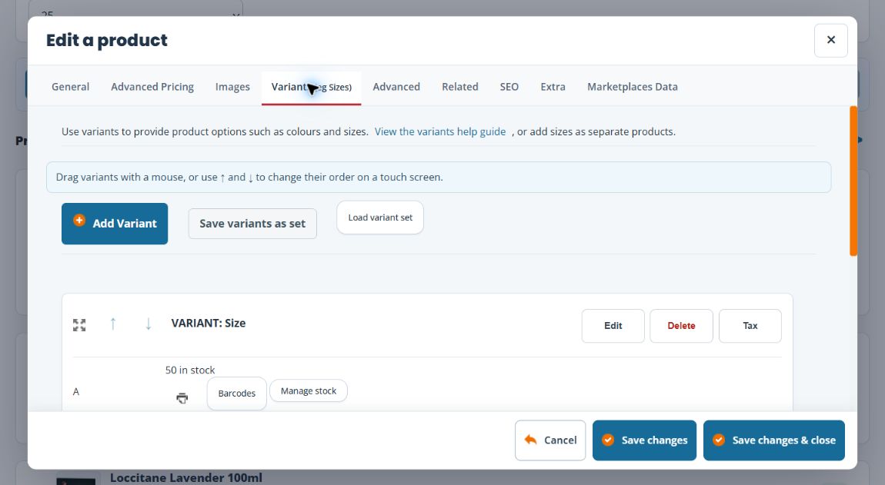
Task: Click Save changes & close
Action: click(774, 440)
